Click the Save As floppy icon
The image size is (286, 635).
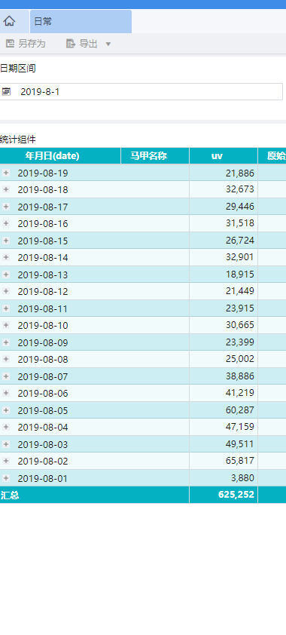tap(10, 44)
